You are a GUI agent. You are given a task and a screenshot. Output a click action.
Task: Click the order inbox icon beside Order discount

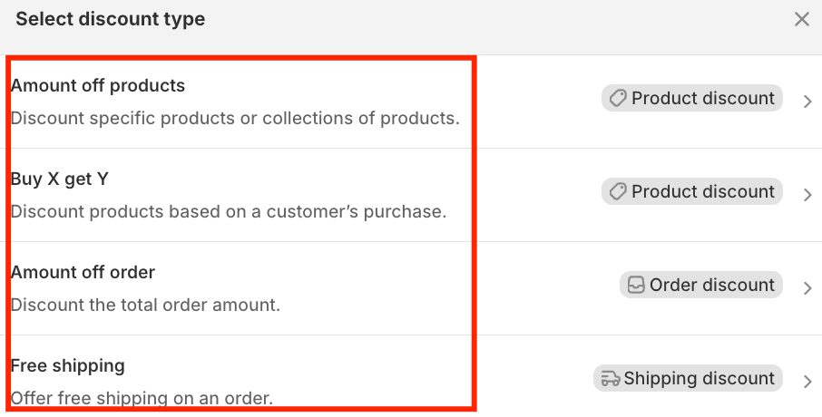tap(636, 285)
